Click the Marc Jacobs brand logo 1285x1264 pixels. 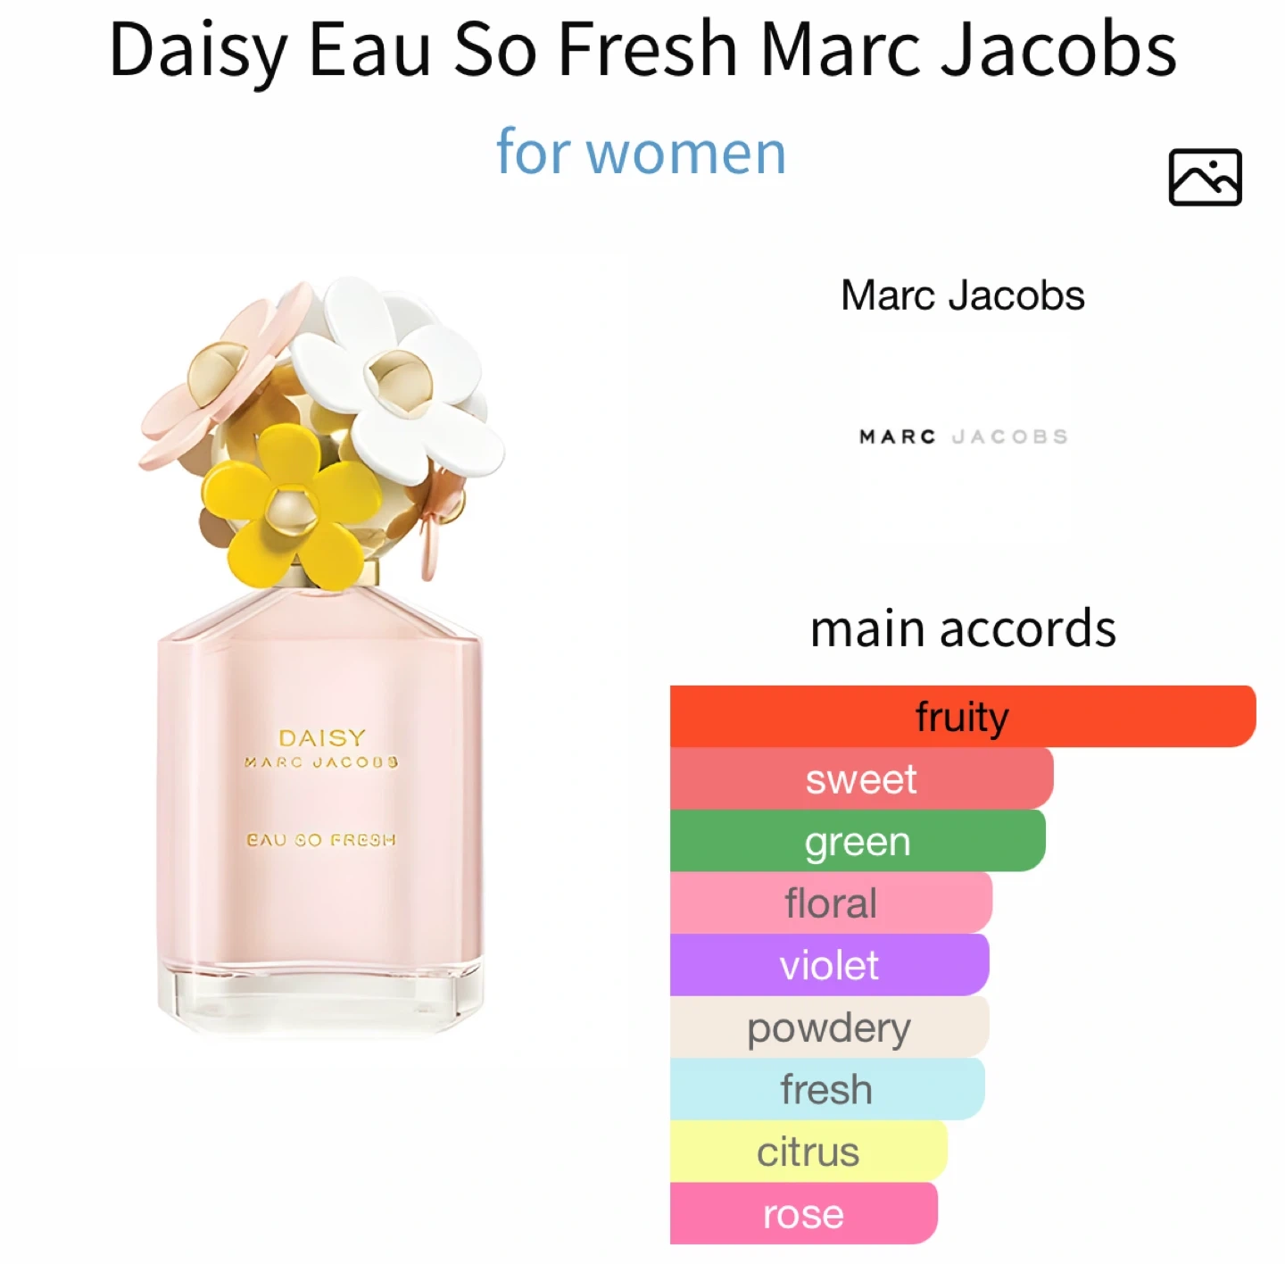coord(964,437)
